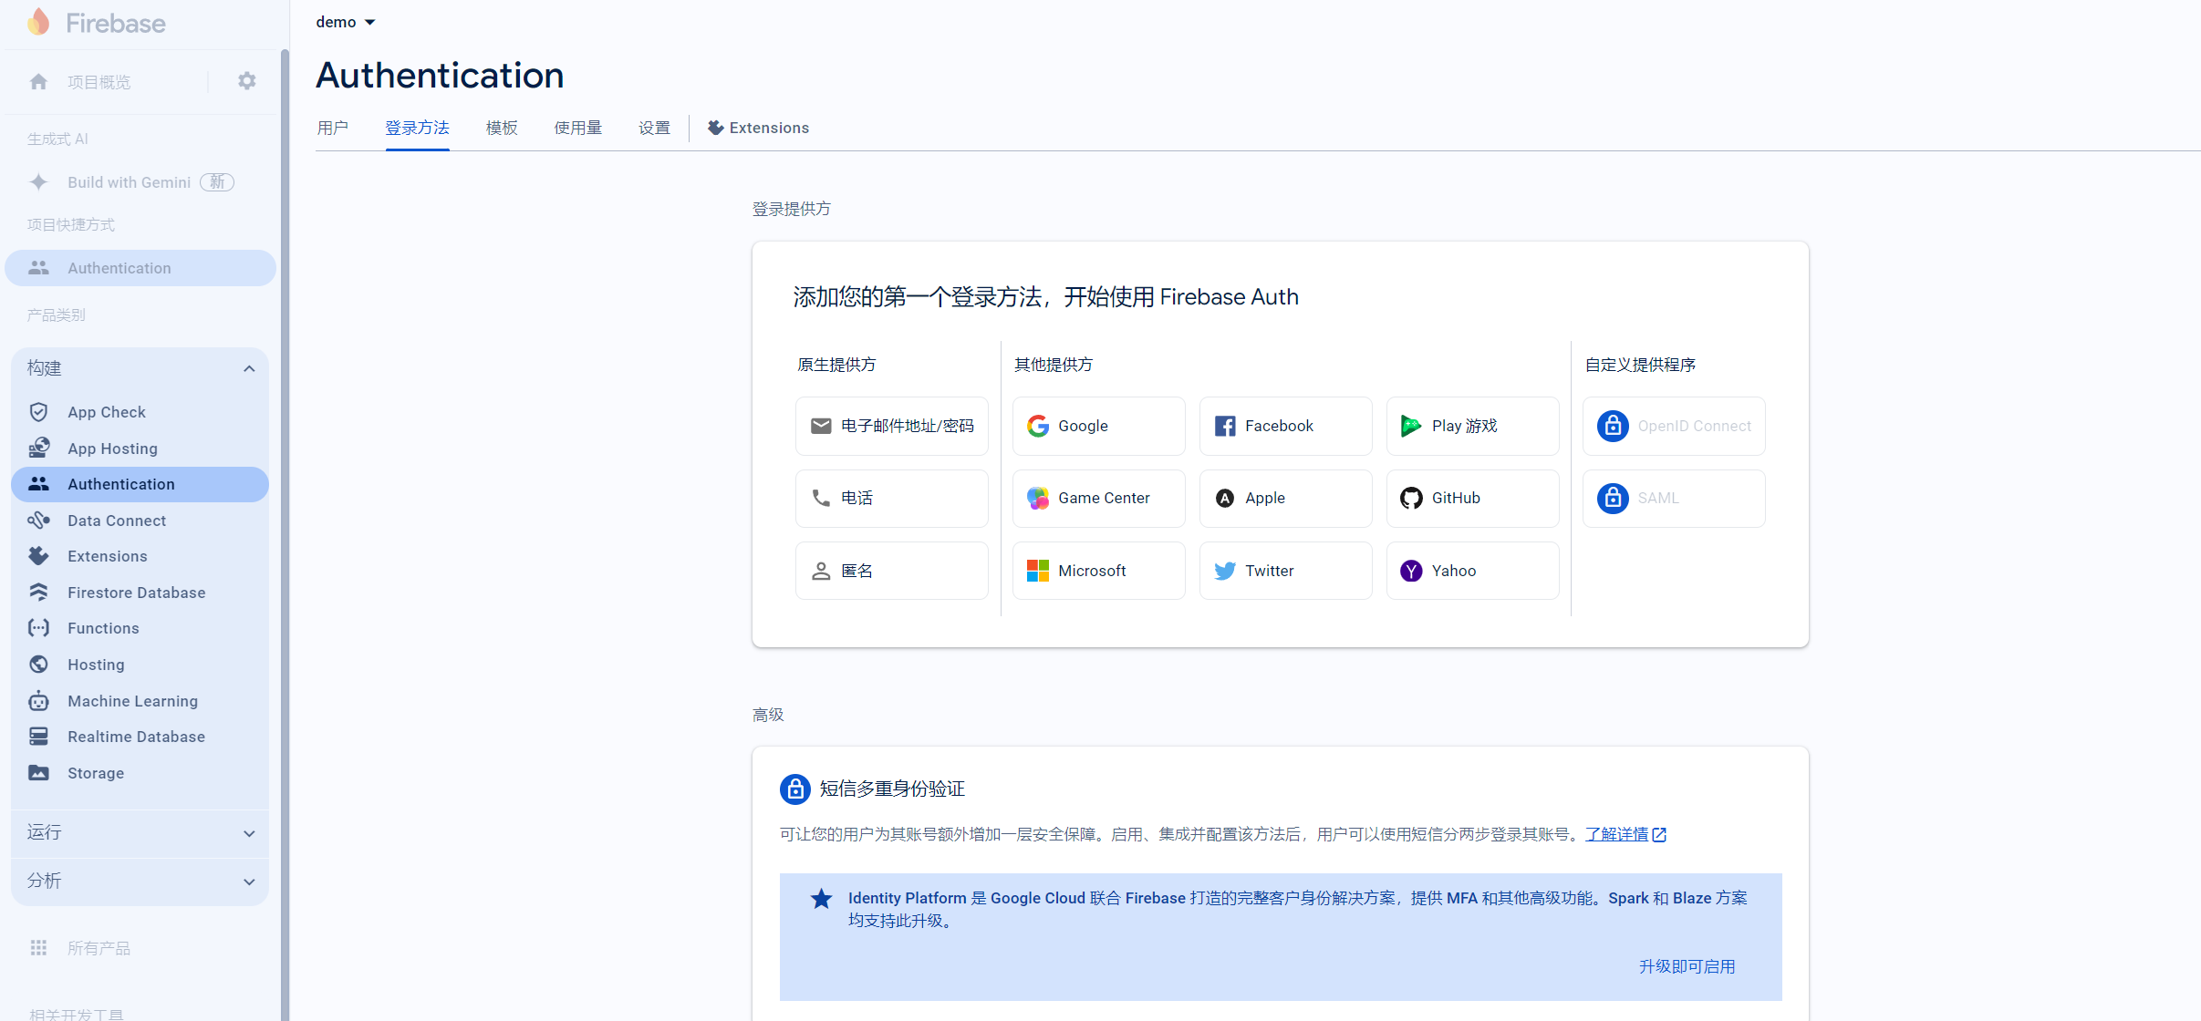Open the Extensions tab in Authentication
The image size is (2201, 1021).
759,128
